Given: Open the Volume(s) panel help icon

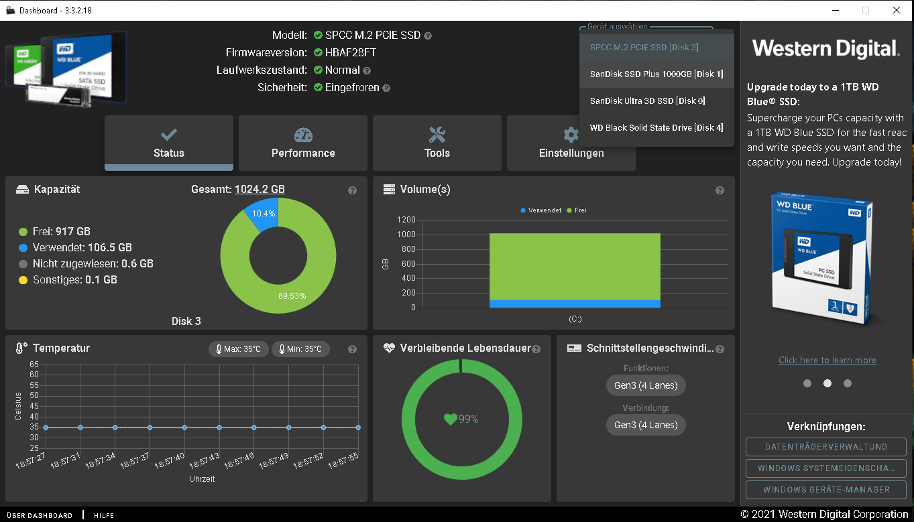Looking at the screenshot, I should point(720,190).
